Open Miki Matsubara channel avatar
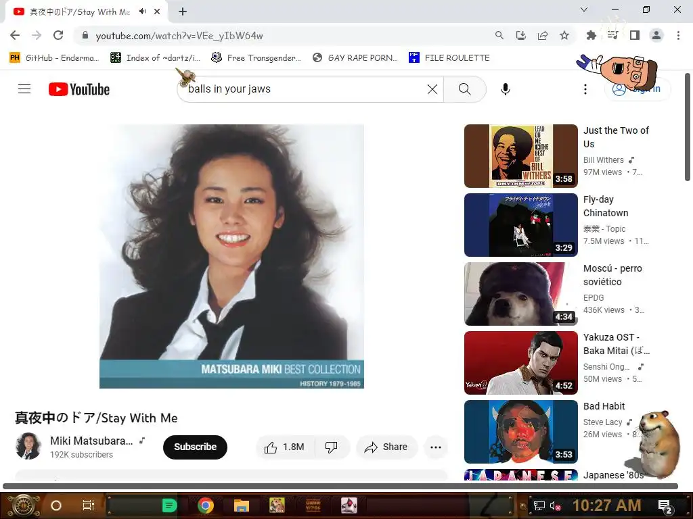 [28, 446]
